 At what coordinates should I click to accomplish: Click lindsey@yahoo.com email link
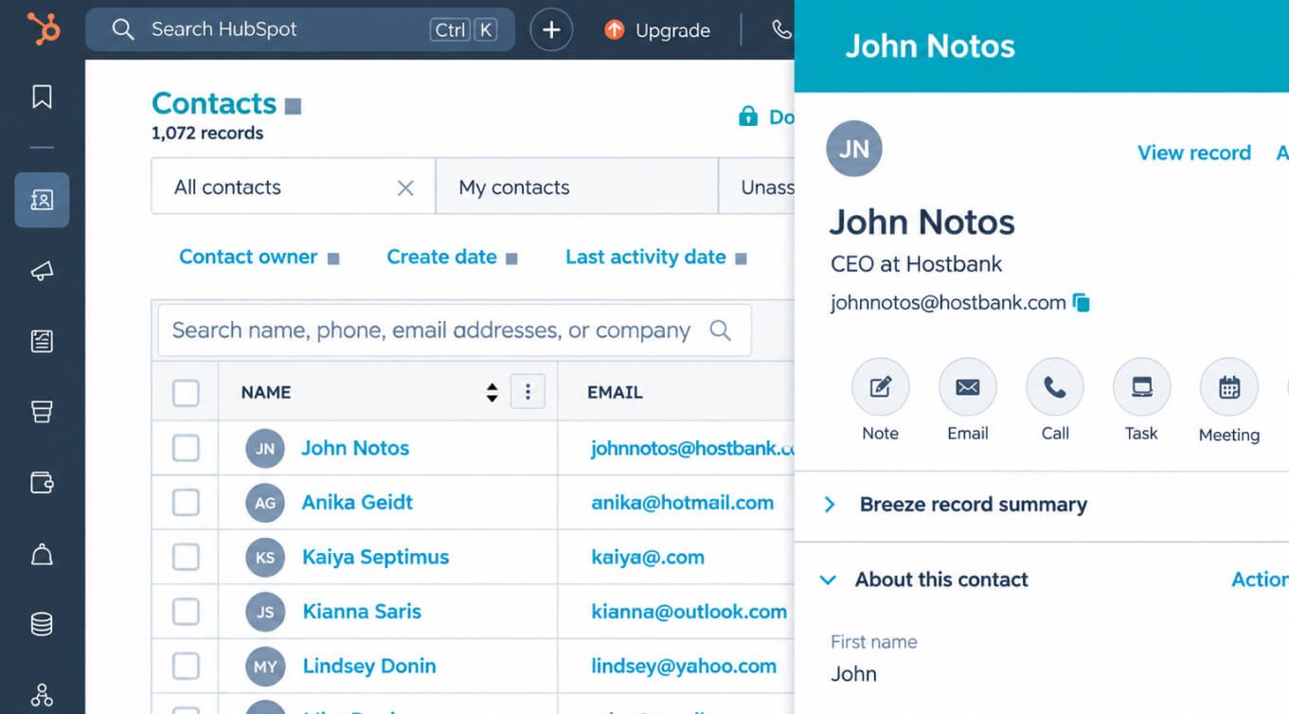(x=684, y=667)
